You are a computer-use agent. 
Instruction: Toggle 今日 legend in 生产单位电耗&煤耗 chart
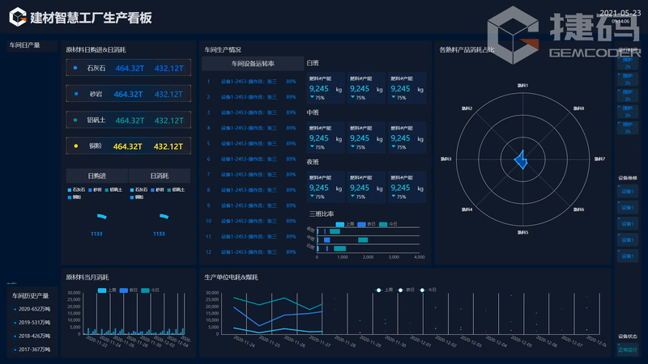(x=426, y=290)
